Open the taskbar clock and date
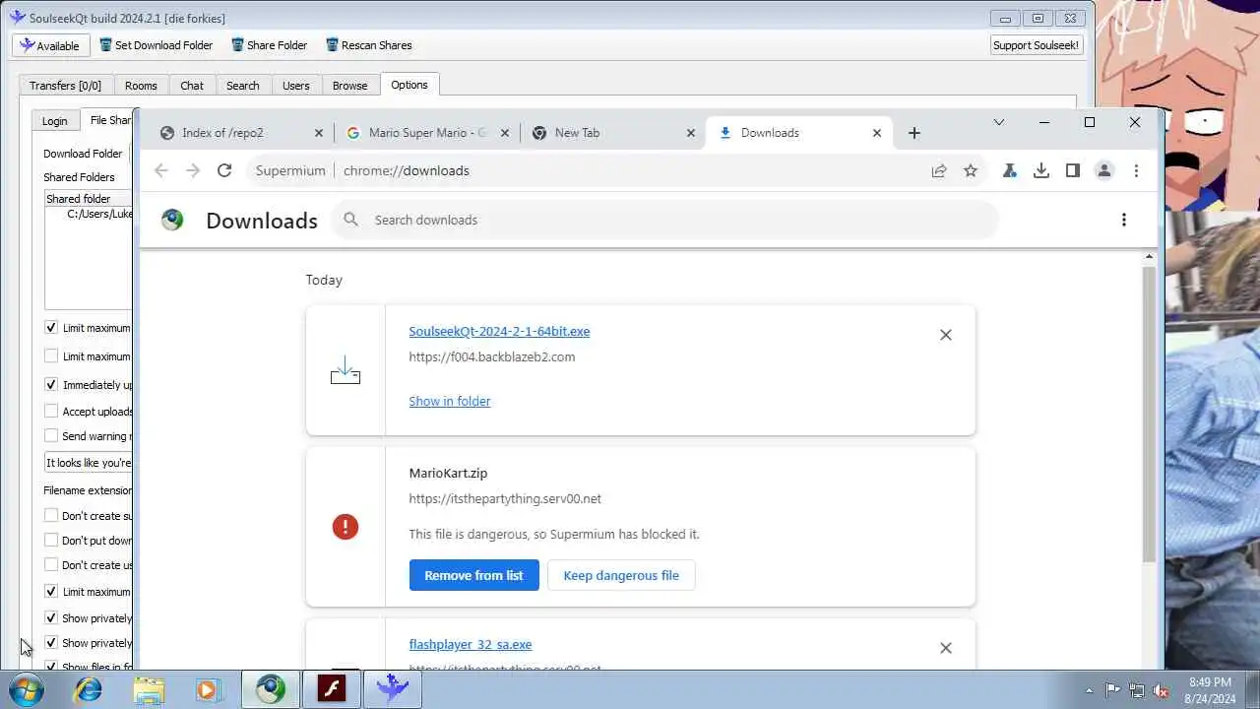 point(1210,689)
